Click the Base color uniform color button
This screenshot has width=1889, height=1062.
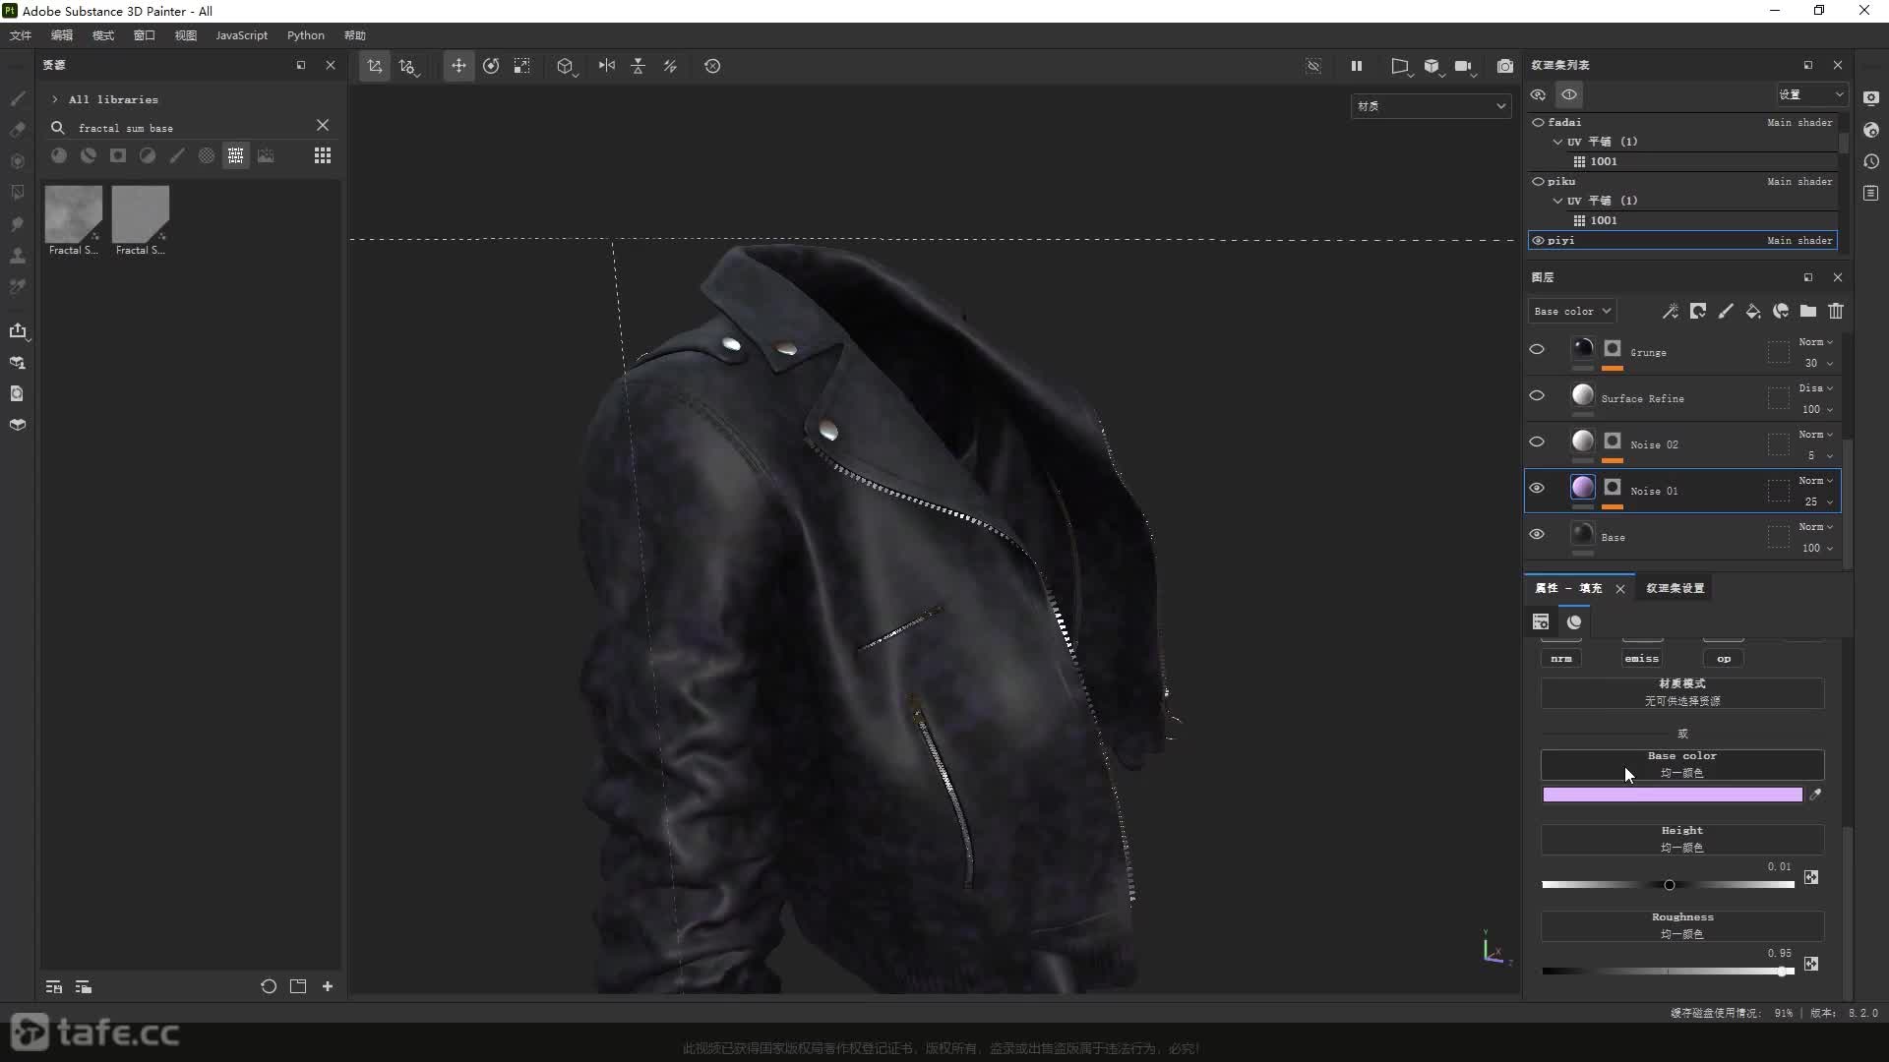[1682, 764]
